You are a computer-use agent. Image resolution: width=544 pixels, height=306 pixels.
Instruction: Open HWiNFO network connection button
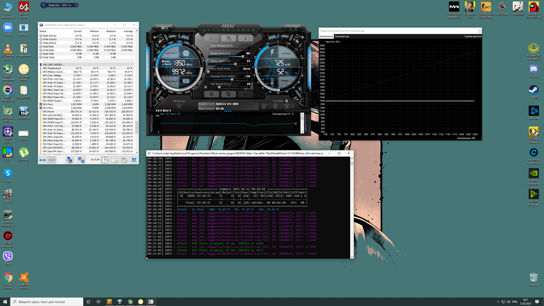coord(81,160)
